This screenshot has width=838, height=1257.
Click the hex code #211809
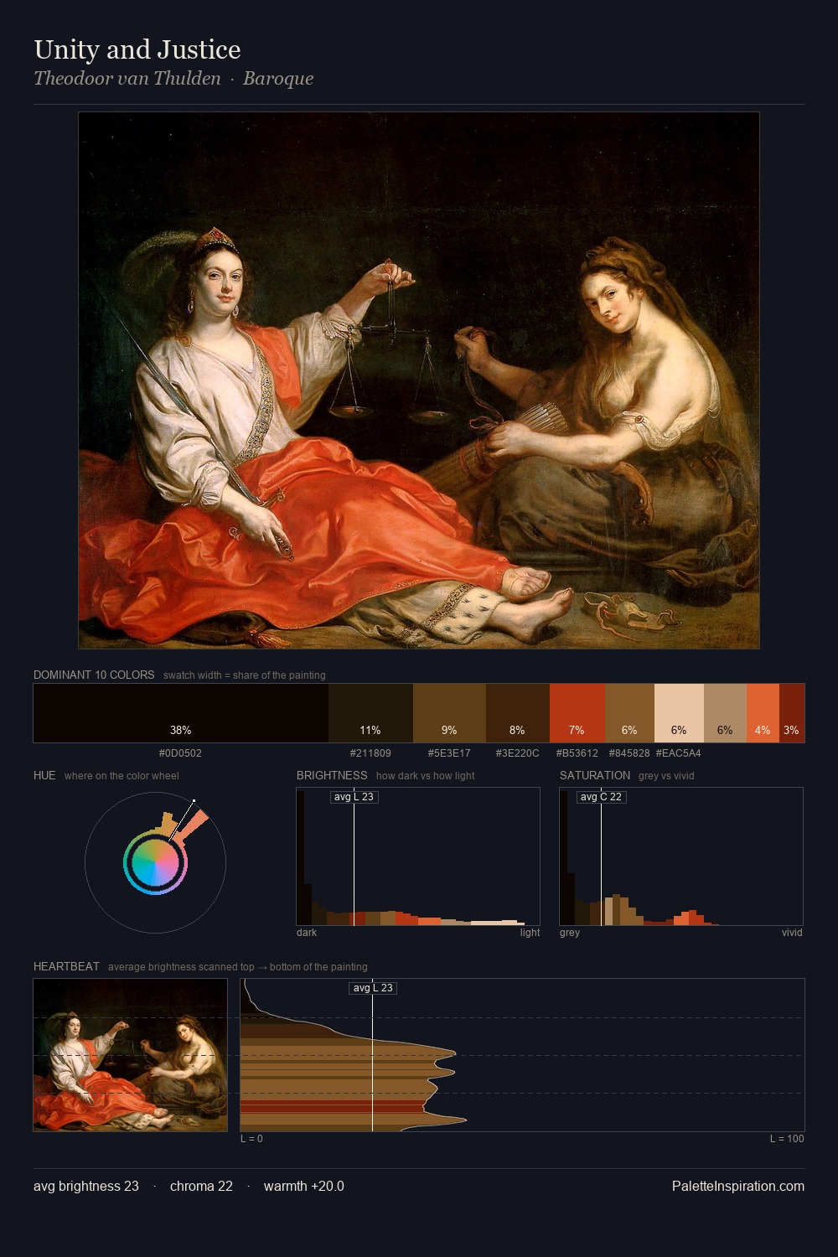pos(370,753)
